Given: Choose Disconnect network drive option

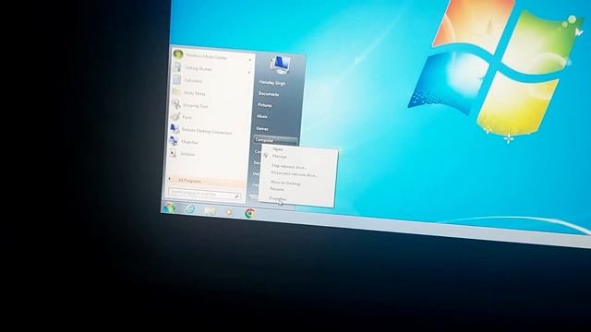Looking at the screenshot, I should click(x=295, y=174).
